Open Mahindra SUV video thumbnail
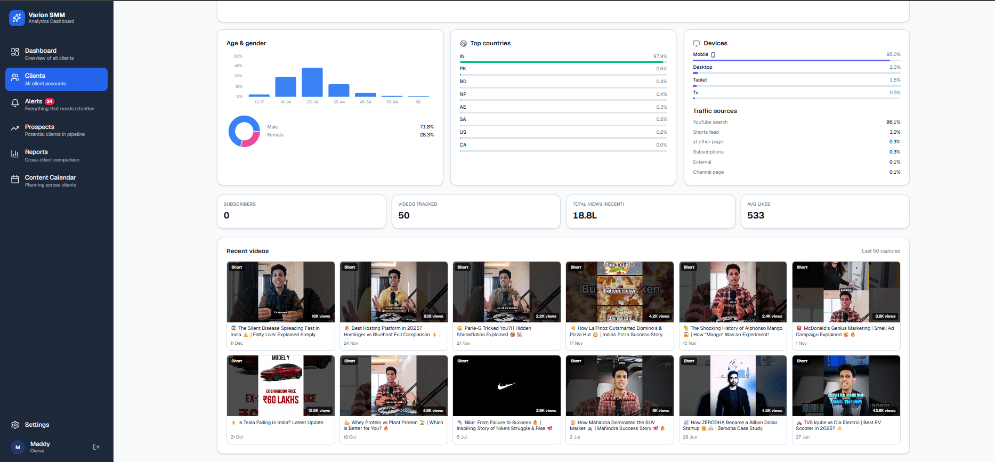Viewport: 995px width, 462px height. point(620,386)
